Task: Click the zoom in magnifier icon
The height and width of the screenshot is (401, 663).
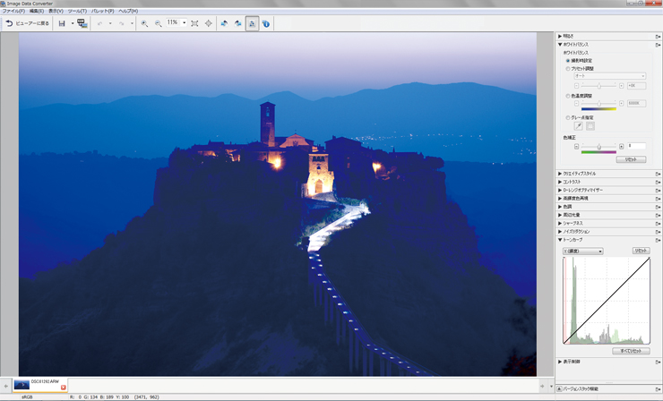Action: tap(144, 23)
